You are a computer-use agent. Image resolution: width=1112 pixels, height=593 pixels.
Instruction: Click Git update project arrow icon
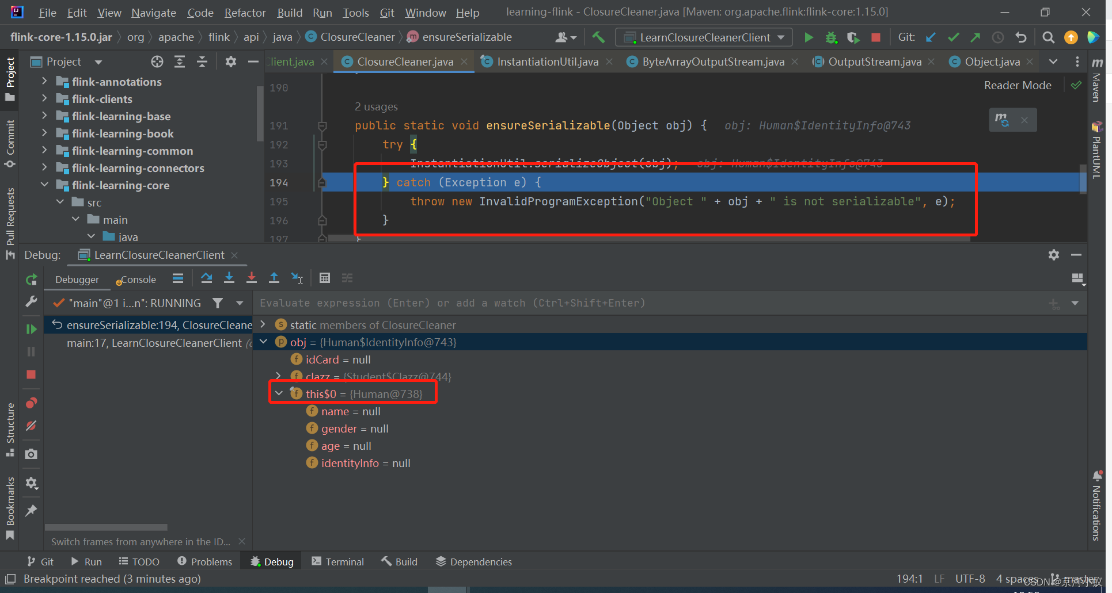(x=931, y=37)
